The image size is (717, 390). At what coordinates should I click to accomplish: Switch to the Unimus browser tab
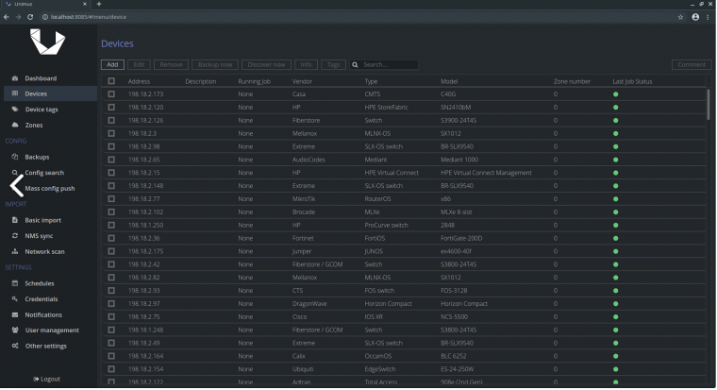pos(45,4)
